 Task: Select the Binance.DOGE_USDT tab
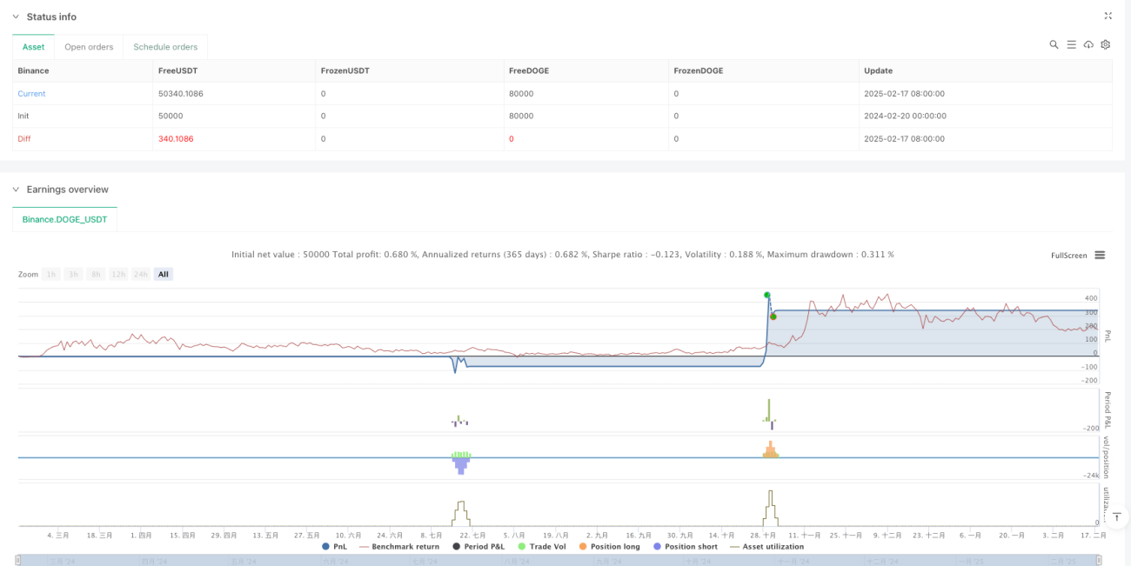point(64,219)
